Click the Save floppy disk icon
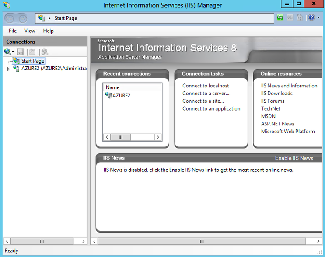The height and width of the screenshot is (257, 325). click(20, 52)
